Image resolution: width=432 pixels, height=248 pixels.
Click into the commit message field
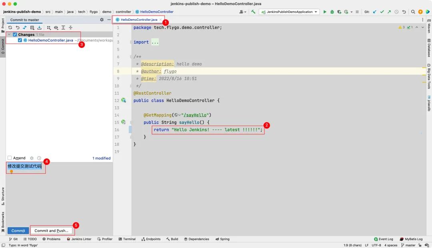pyautogui.click(x=59, y=194)
